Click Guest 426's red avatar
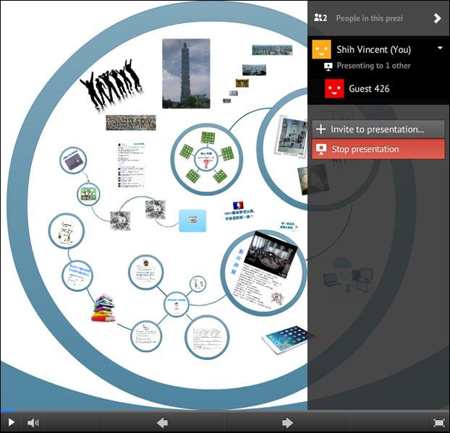 pos(334,89)
